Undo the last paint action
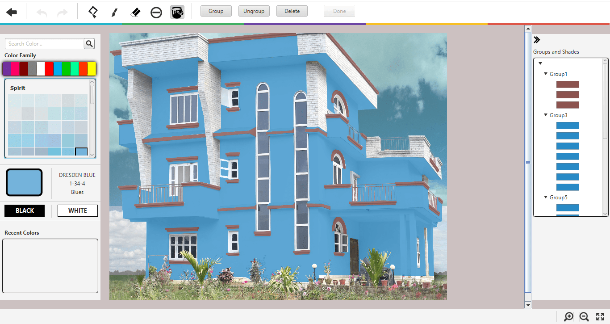This screenshot has width=610, height=324. click(x=42, y=13)
